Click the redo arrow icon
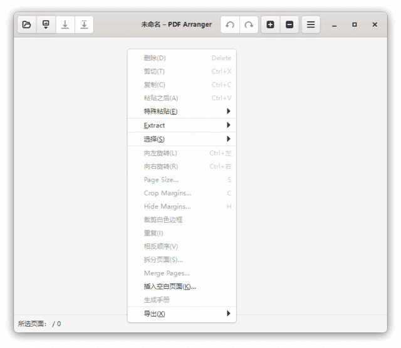 (249, 24)
